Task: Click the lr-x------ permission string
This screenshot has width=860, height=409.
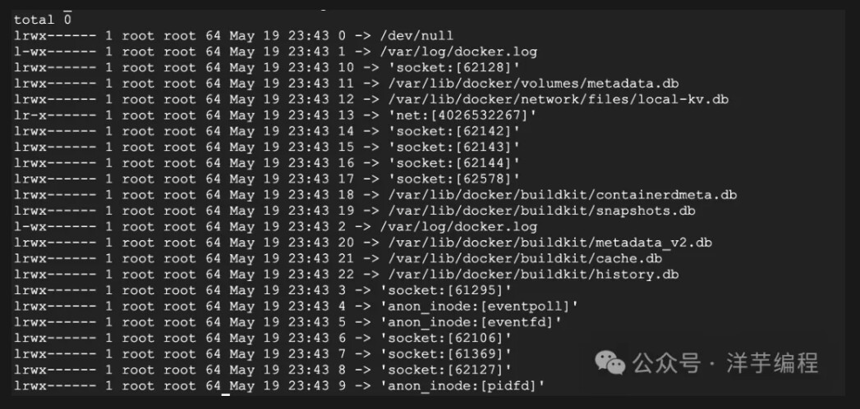Action: [x=55, y=116]
